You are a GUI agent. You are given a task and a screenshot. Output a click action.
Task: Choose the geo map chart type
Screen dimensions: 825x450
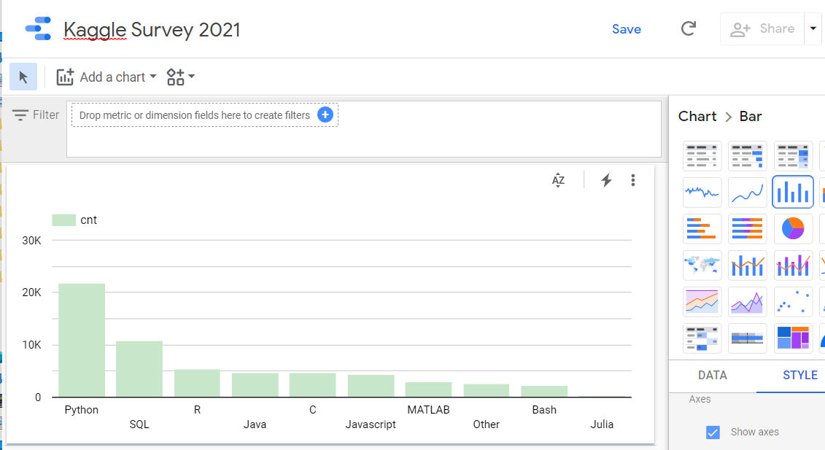(702, 265)
